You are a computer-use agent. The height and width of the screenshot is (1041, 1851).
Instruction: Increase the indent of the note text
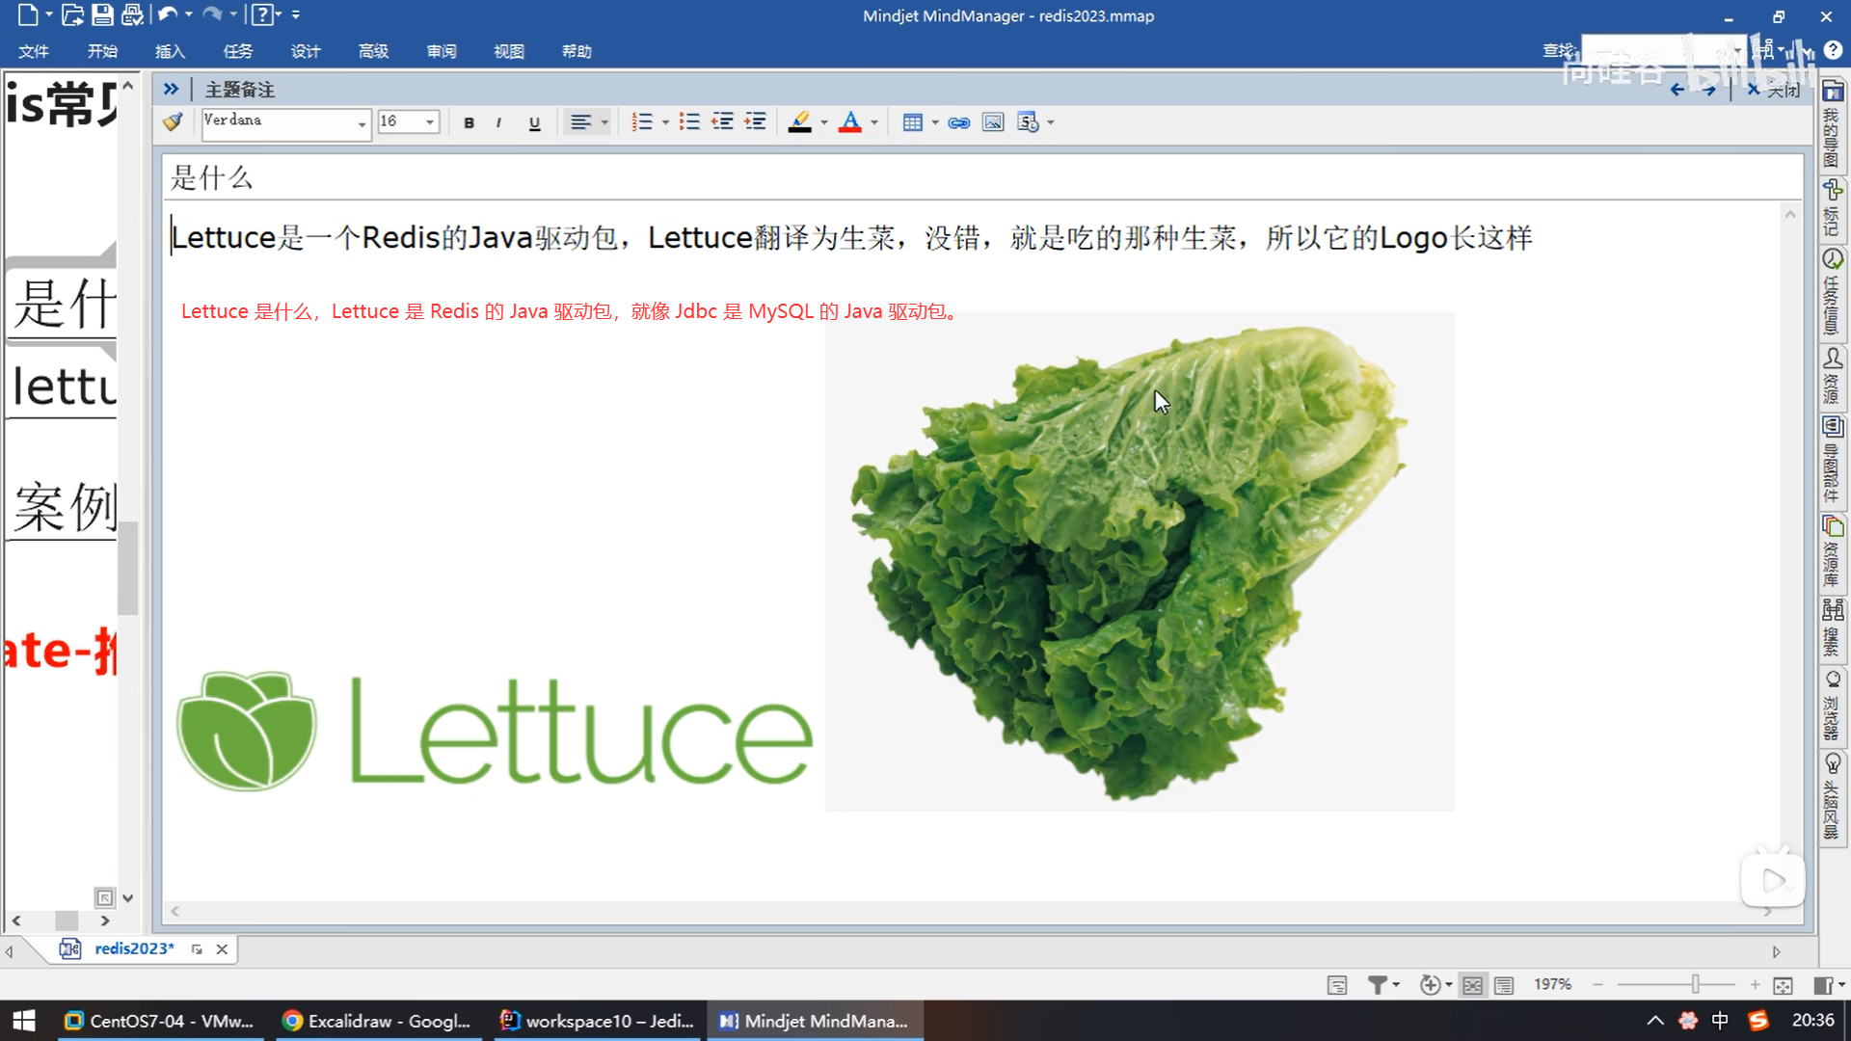coord(756,122)
